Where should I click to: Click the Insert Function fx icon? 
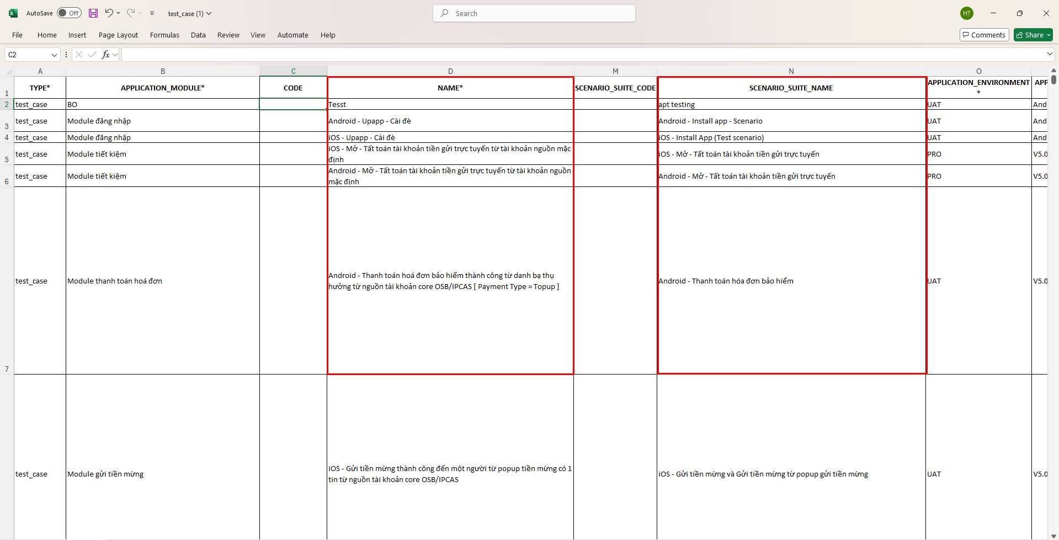[x=105, y=55]
